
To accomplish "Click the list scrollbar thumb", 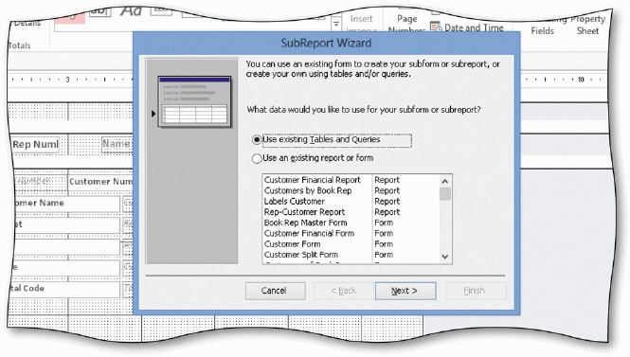I will [444, 194].
